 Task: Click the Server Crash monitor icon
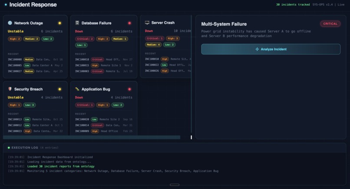point(147,22)
